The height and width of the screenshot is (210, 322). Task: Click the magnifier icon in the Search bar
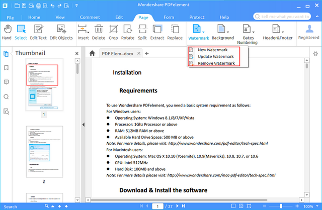point(47,206)
